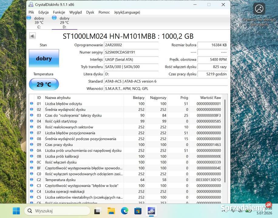Select the C: disk tab at 39 °C
Viewport: 278px width, 218px height.
point(39,22)
